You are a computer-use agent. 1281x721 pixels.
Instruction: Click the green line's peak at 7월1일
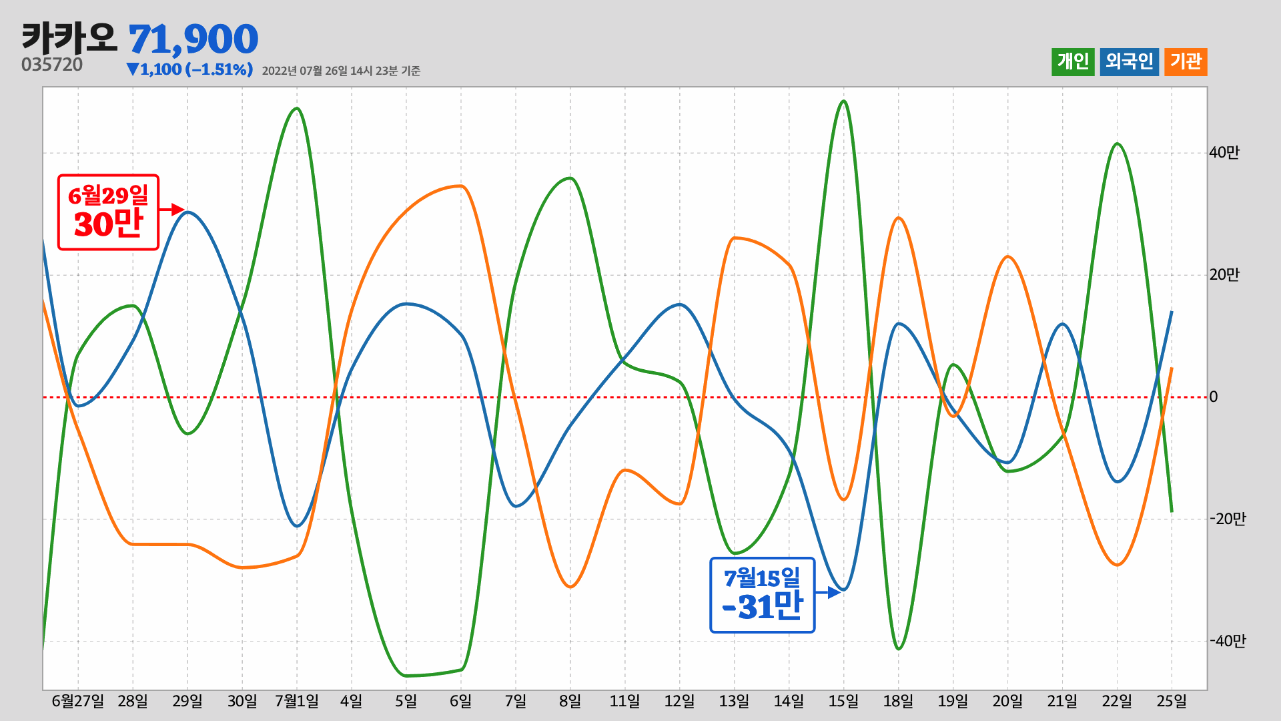pyautogui.click(x=298, y=109)
